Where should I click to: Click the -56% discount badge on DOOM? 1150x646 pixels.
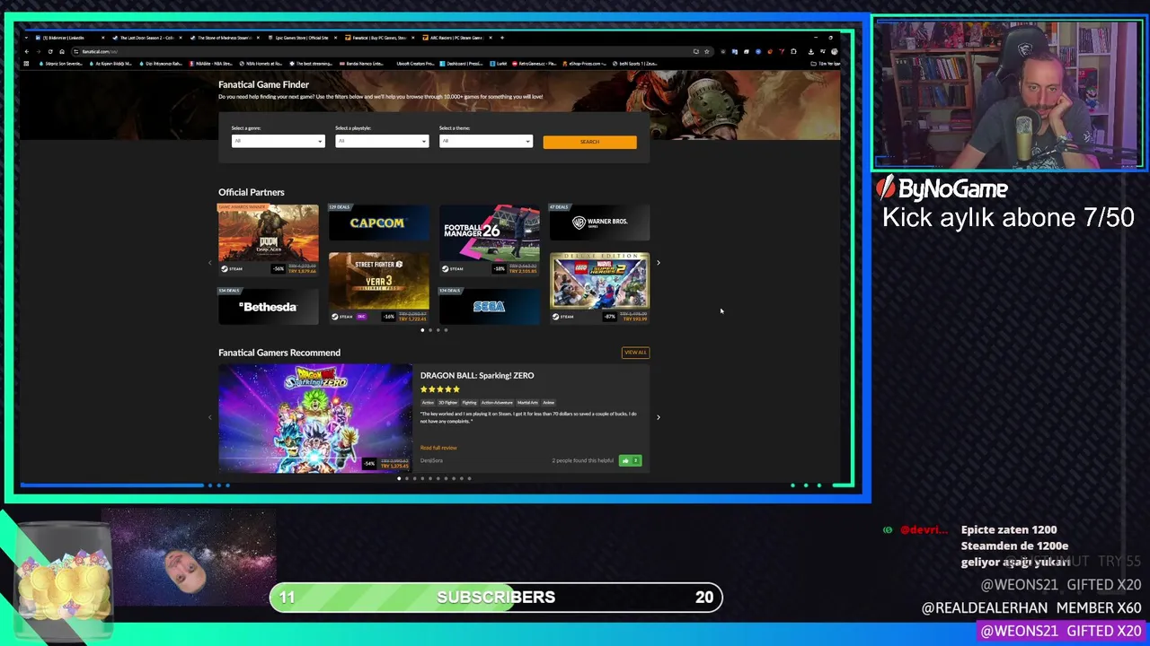(279, 269)
